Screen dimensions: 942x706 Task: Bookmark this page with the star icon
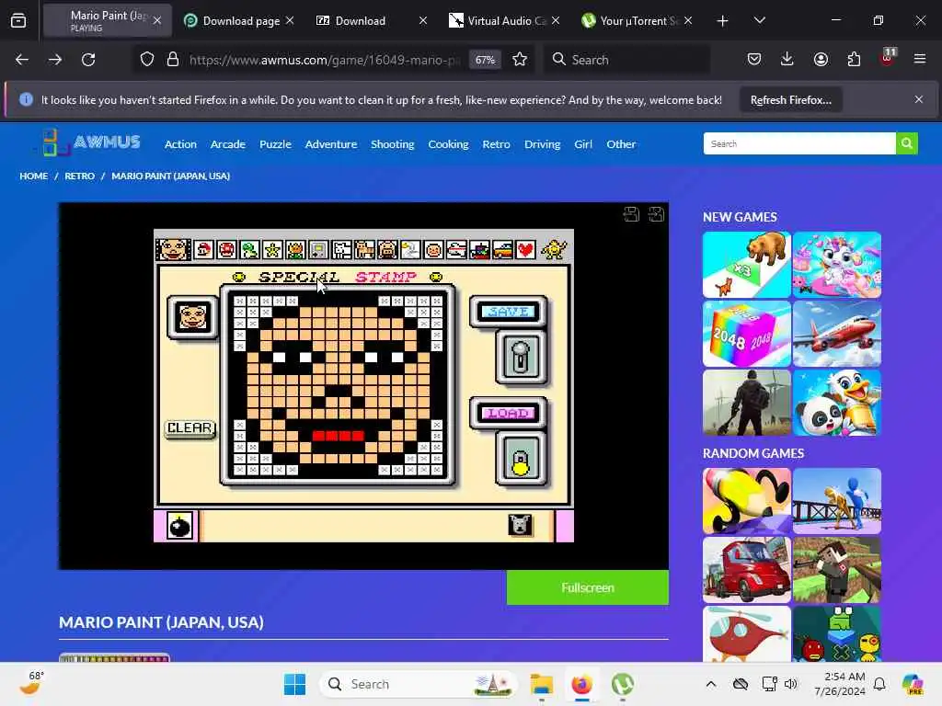[520, 60]
